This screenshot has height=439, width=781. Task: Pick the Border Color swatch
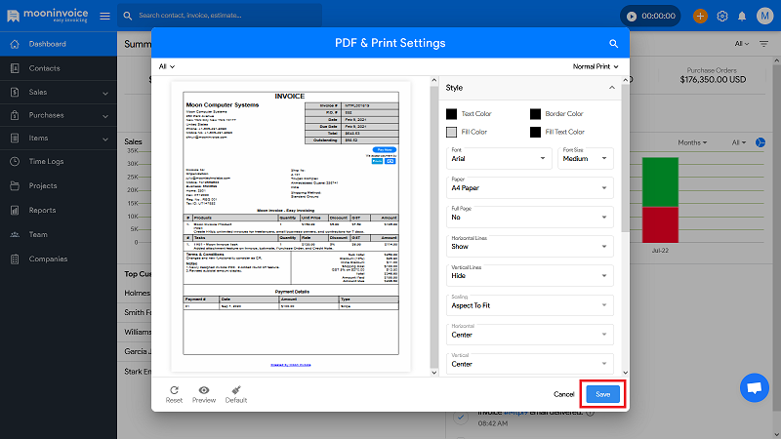[535, 114]
